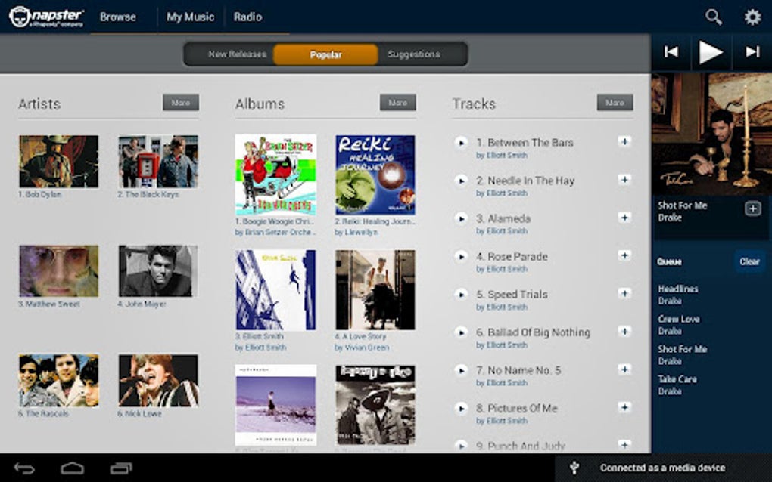Open the search magnifier icon
Viewport: 772px width, 482px height.
(x=714, y=17)
